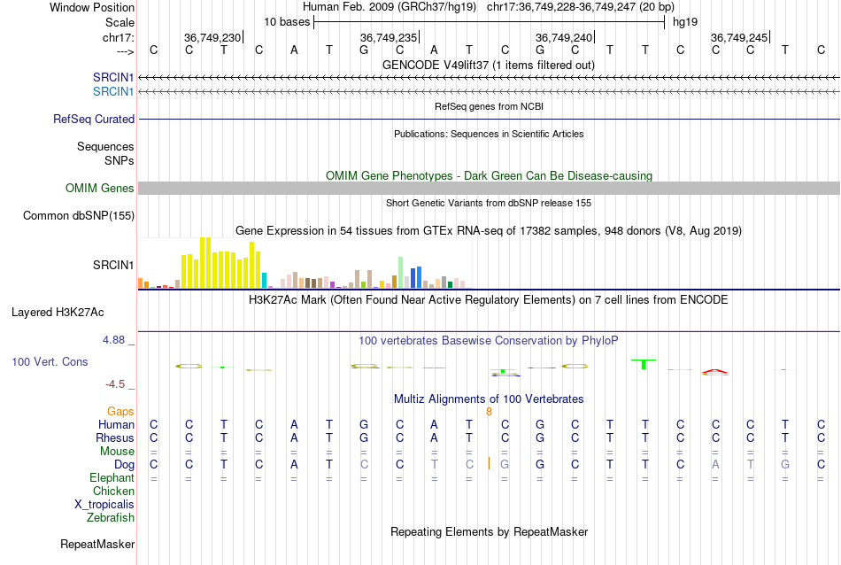Click position marker 36,749,240
Screen dimensions: 841x565
click(x=564, y=37)
